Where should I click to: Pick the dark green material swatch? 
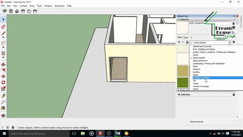[183, 83]
